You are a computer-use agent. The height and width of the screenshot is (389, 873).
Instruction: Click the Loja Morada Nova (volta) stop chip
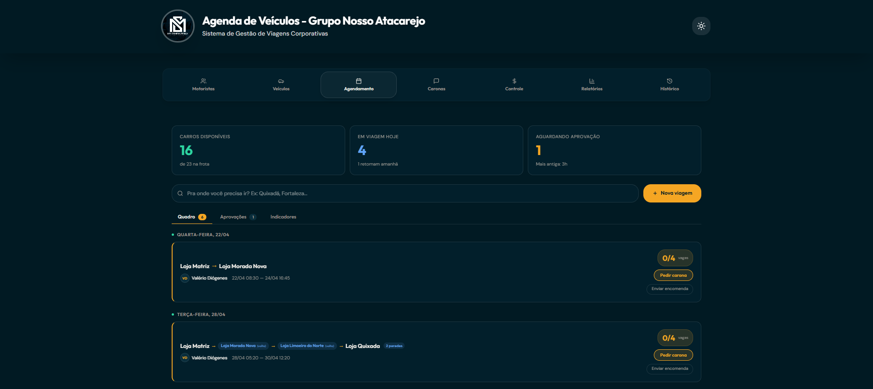[x=243, y=346]
